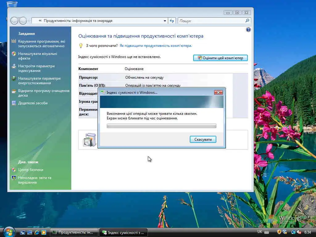Close the Індекс сумісності з Windows dialog
316x237 pixels.
pyautogui.click(x=218, y=93)
